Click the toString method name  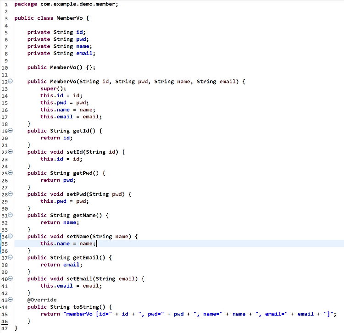86,307
